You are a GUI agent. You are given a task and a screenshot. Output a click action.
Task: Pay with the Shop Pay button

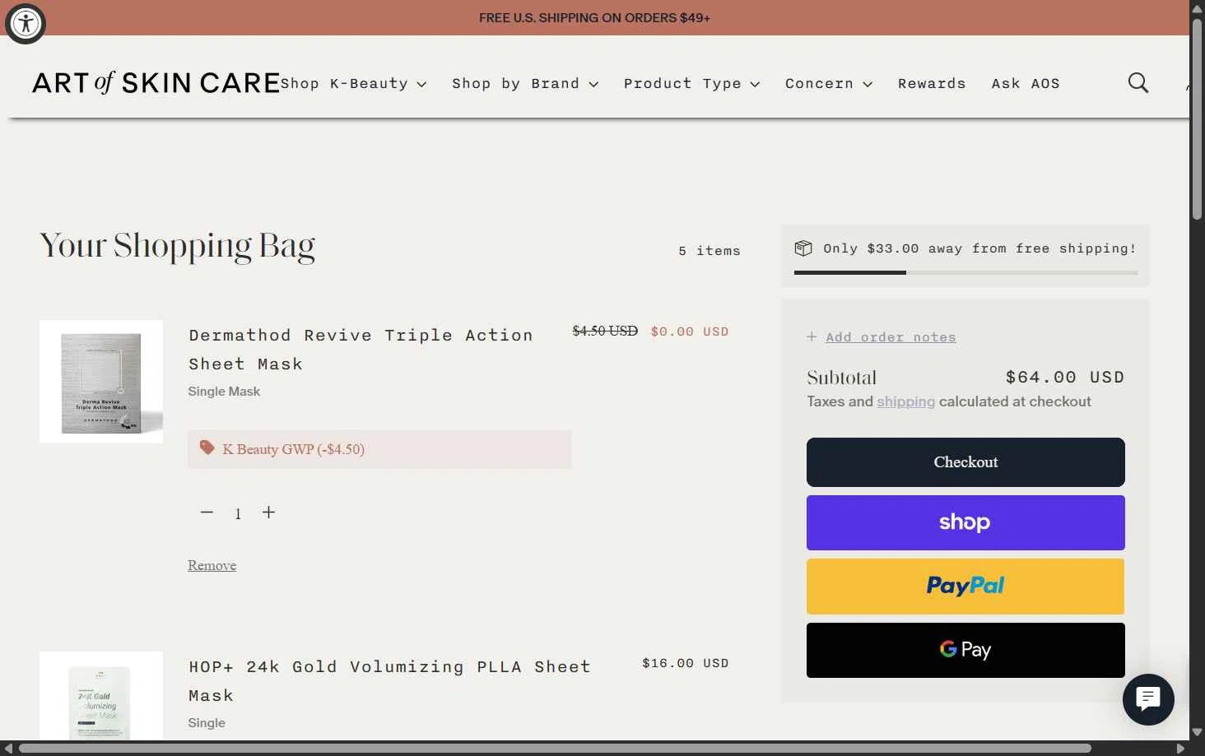965,522
